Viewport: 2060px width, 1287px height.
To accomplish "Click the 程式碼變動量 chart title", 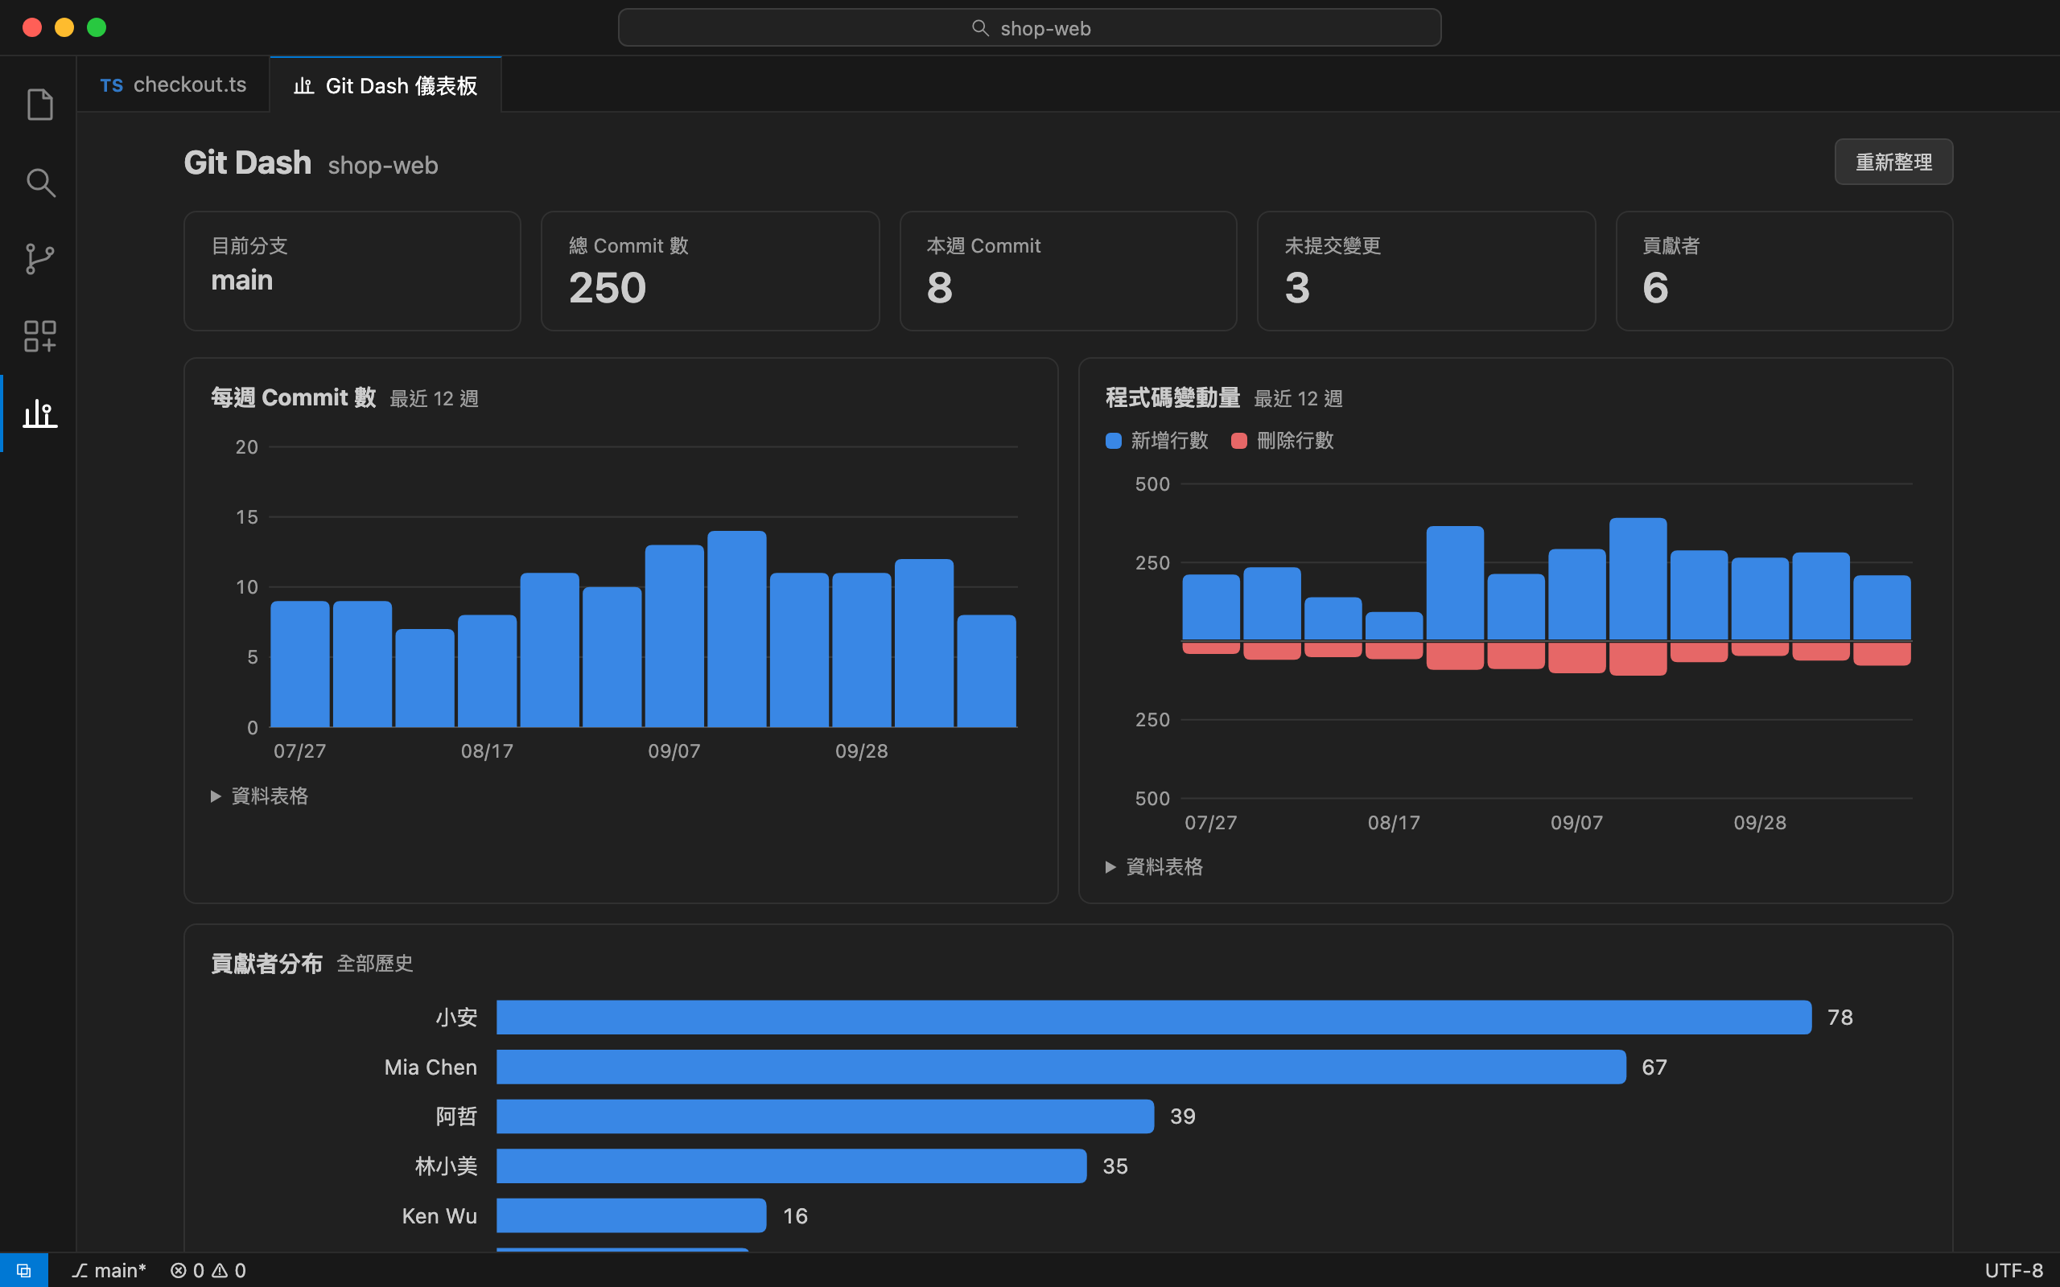I will pyautogui.click(x=1172, y=397).
